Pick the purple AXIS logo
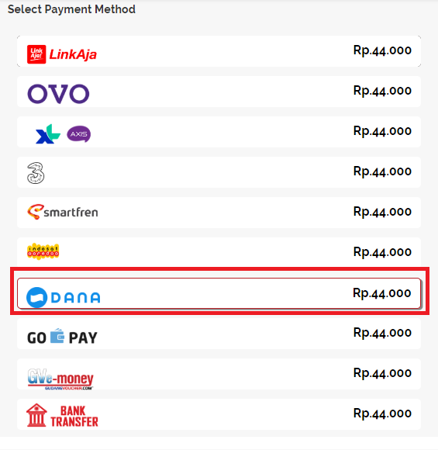This screenshot has width=438, height=450. coord(78,134)
